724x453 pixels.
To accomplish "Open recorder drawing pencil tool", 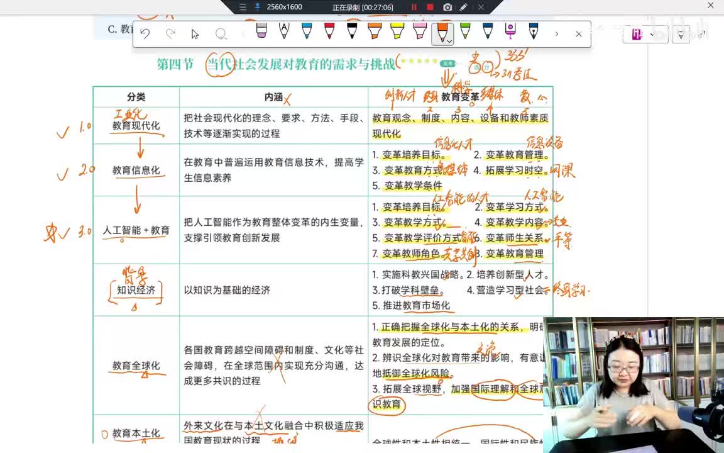I will click(x=464, y=7).
